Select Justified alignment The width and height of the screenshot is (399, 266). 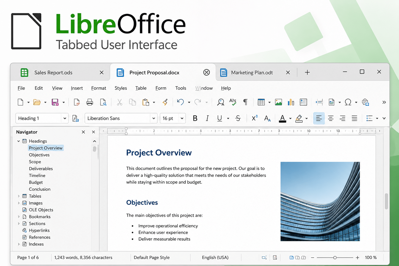coord(354,118)
